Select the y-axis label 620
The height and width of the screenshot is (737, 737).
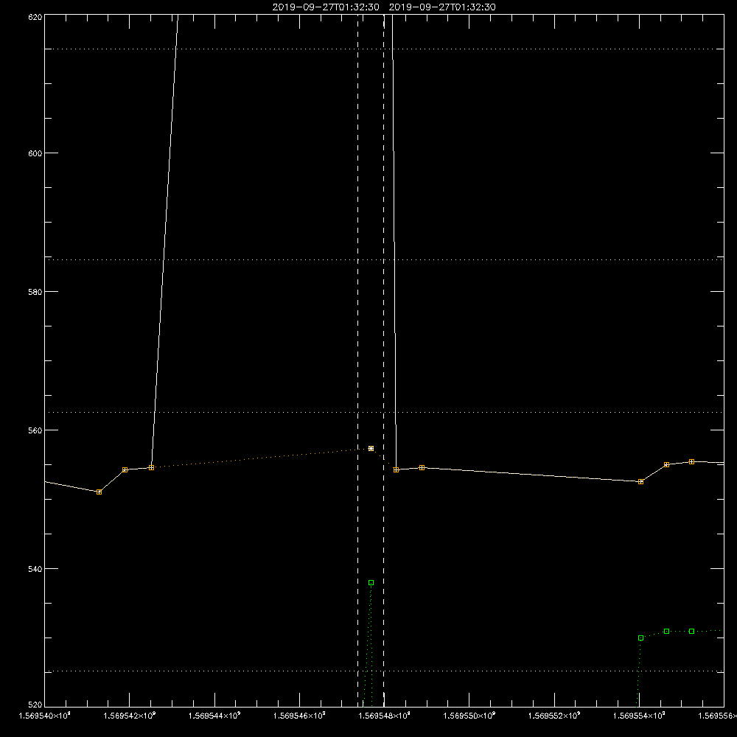[35, 17]
